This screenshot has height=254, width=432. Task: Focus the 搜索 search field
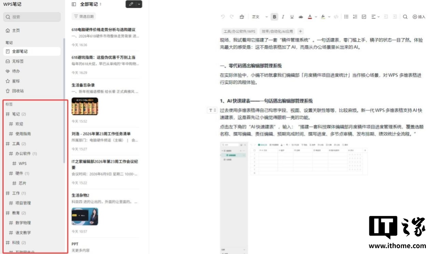point(32,17)
